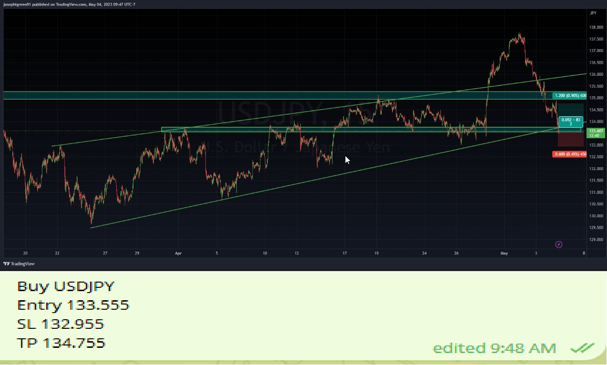The image size is (607, 365).
Task: Select the red 0.600 (0.45%) stop-loss label
Action: 569,154
